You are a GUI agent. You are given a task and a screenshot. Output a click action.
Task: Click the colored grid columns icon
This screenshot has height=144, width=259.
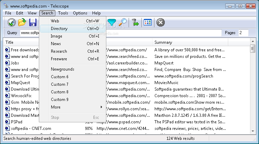[x=148, y=22]
